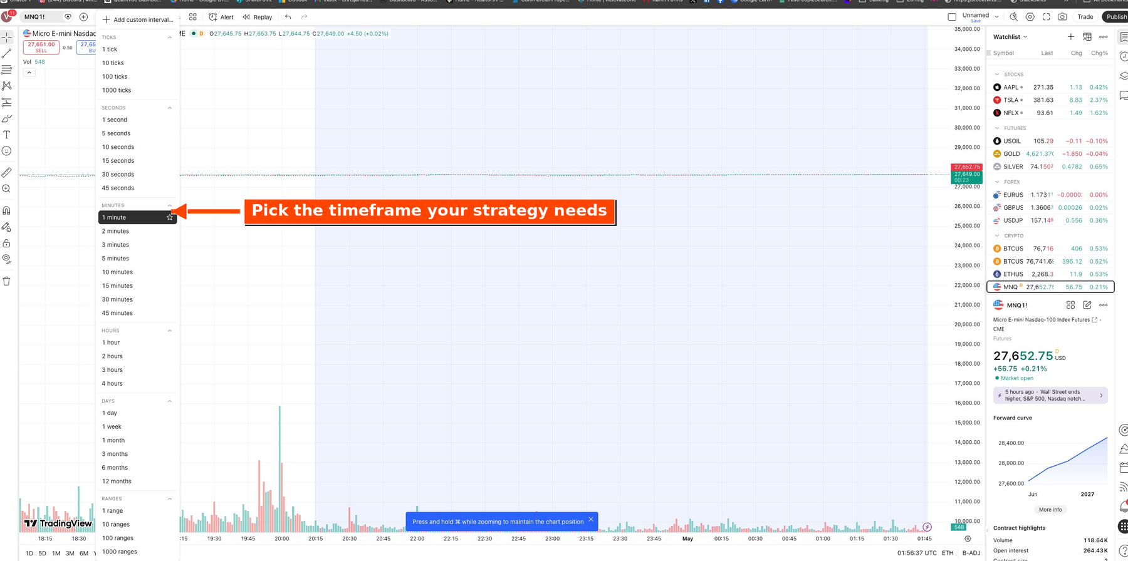Viewport: 1128px width, 561px height.
Task: Create an alert with the Alert button
Action: pyautogui.click(x=221, y=17)
